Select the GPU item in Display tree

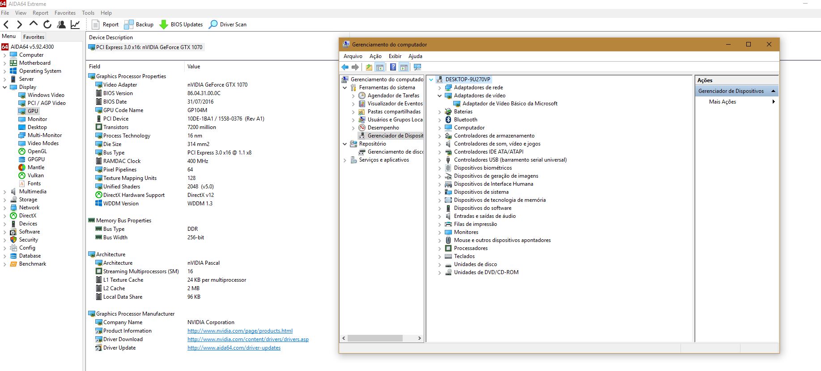pyautogui.click(x=33, y=111)
